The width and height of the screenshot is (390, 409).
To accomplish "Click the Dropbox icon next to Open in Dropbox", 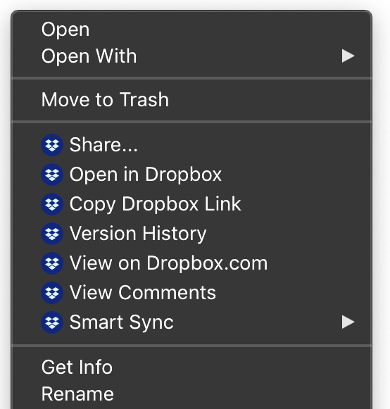I will click(x=52, y=175).
